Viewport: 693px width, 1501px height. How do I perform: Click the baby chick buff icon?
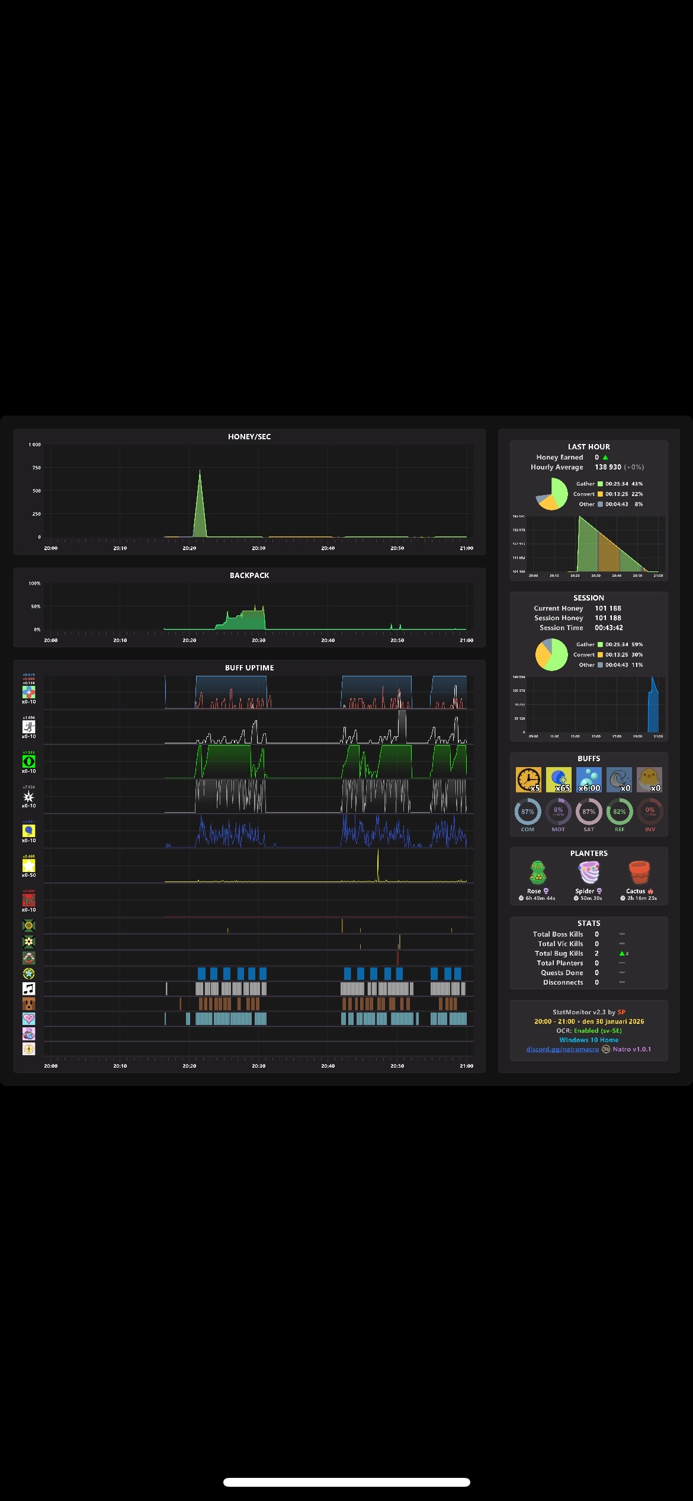pos(649,780)
